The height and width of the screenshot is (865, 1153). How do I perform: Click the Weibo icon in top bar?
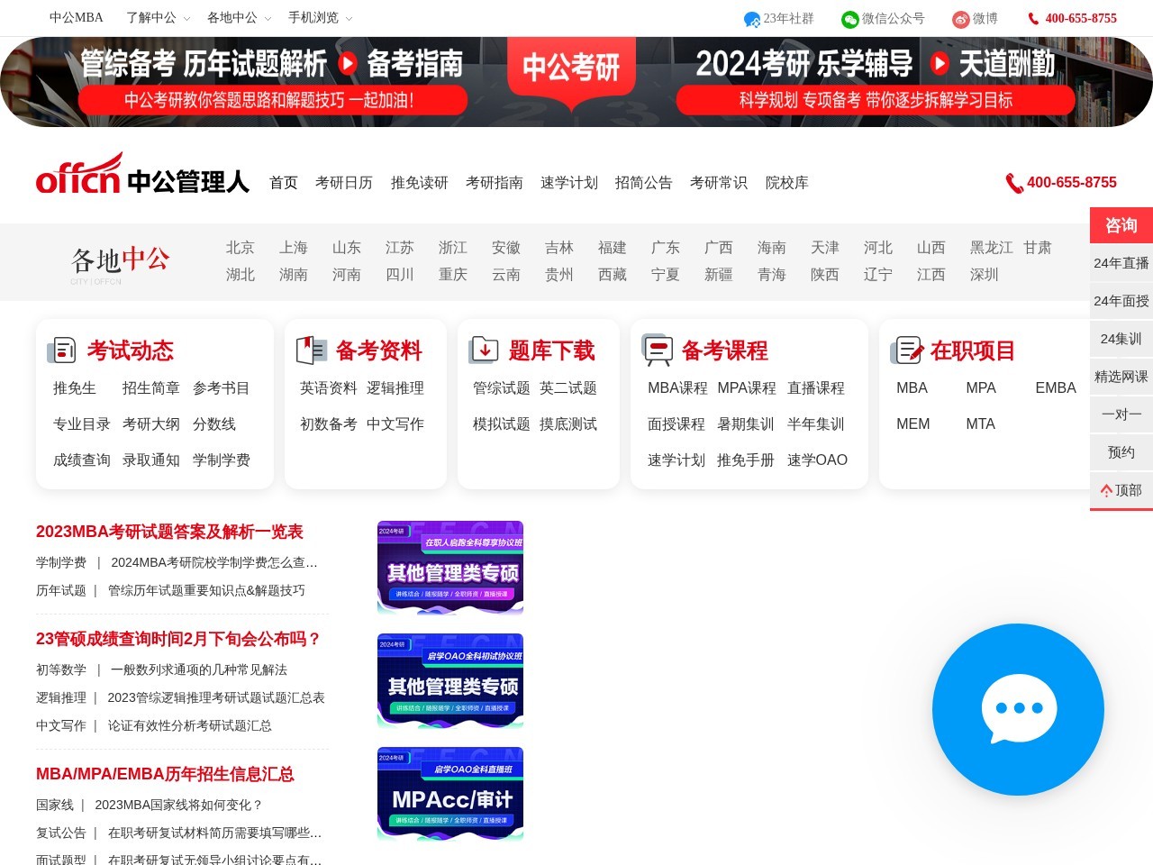(x=961, y=19)
